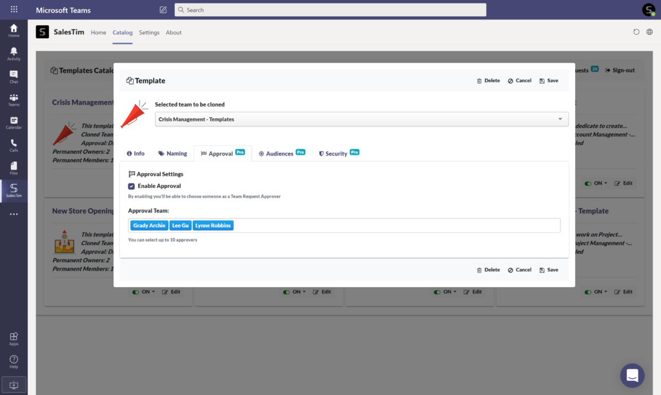Click the bottom Delete button

coord(488,270)
